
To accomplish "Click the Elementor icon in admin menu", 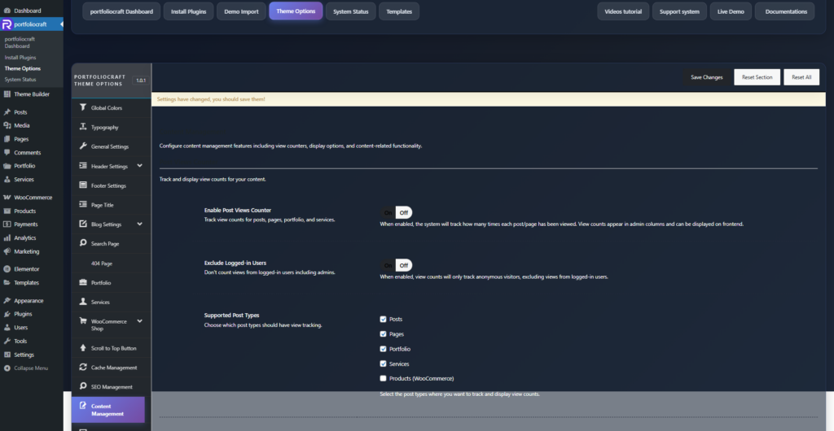I will pos(7,269).
